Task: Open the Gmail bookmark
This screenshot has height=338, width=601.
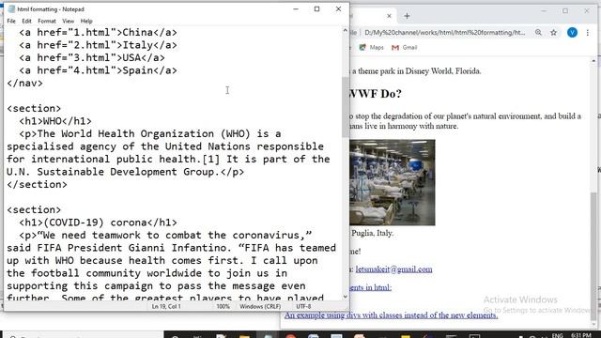Action: (x=405, y=47)
